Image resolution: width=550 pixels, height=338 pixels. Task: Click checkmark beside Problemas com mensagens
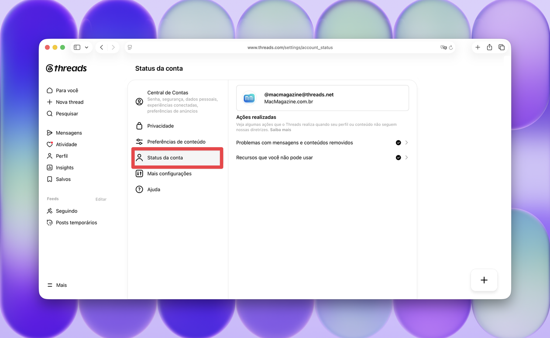(399, 143)
